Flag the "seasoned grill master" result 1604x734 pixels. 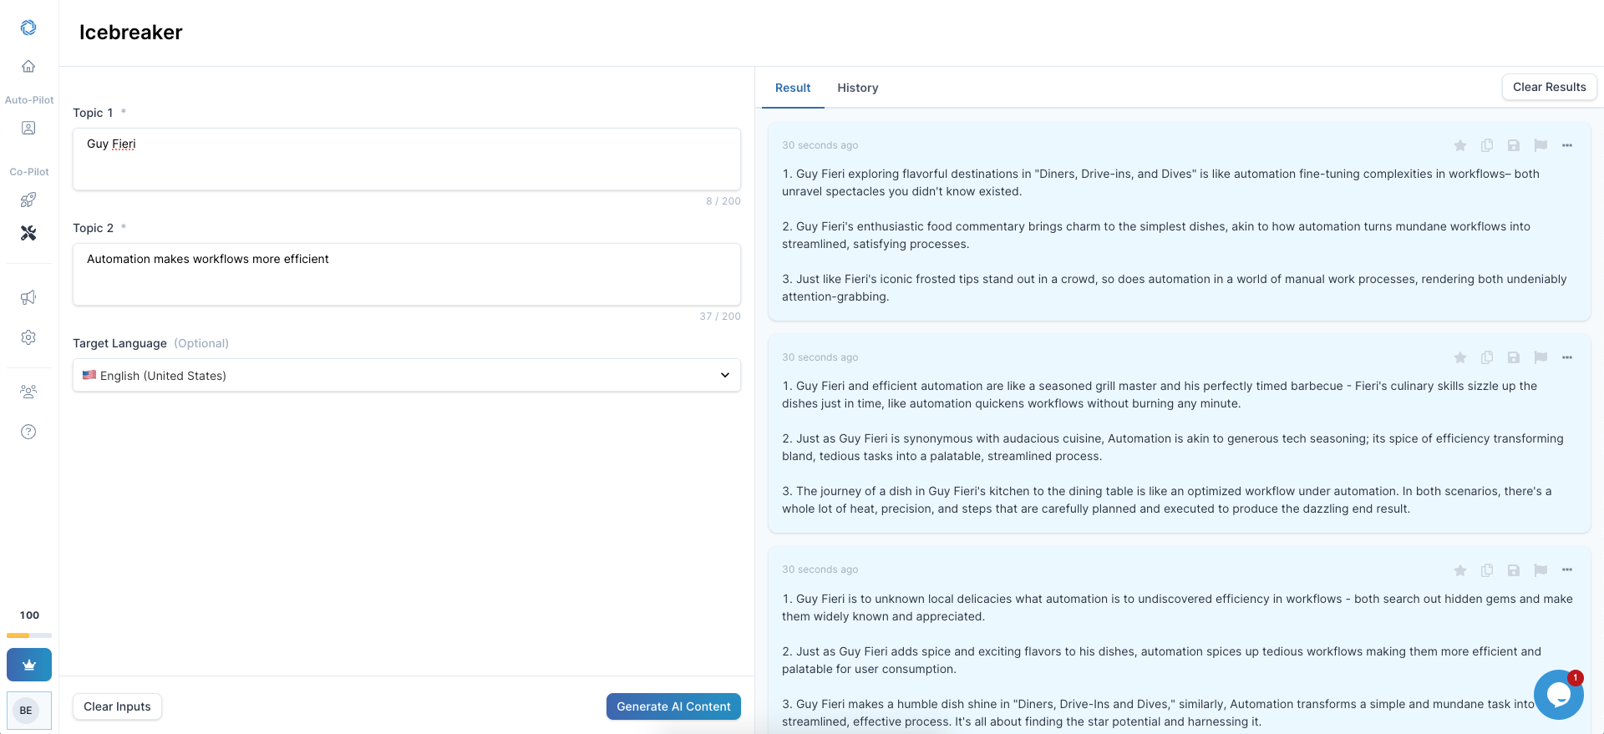(1541, 357)
